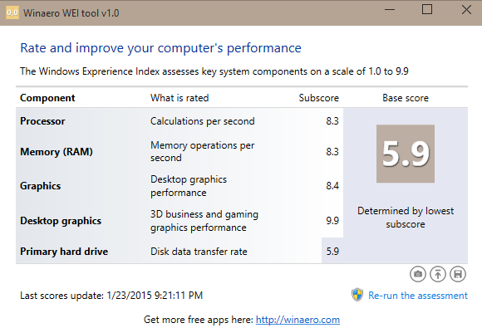This screenshot has width=482, height=328.
Task: Click the floppy disk save icon
Action: pyautogui.click(x=458, y=274)
